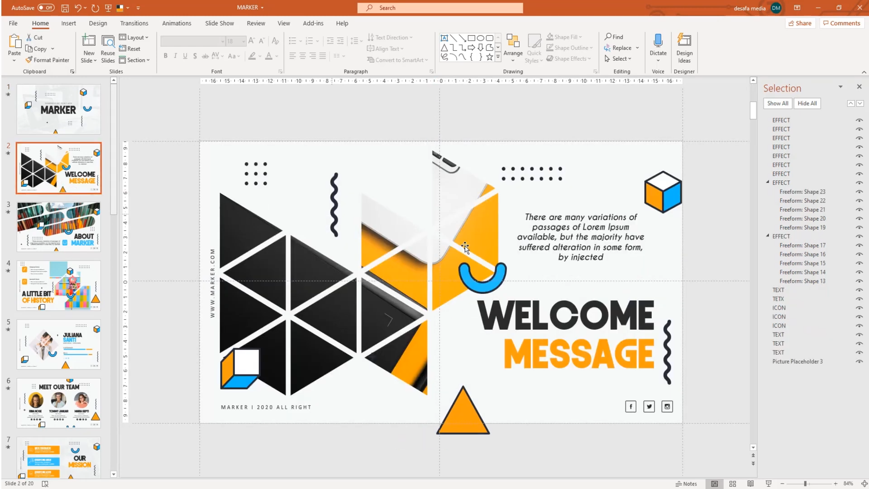Open the Shape Outline dropdown

pos(569,48)
